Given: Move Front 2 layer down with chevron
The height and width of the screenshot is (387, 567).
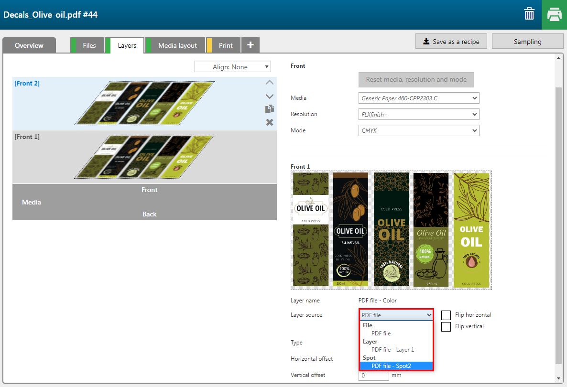Looking at the screenshot, I should (x=270, y=96).
